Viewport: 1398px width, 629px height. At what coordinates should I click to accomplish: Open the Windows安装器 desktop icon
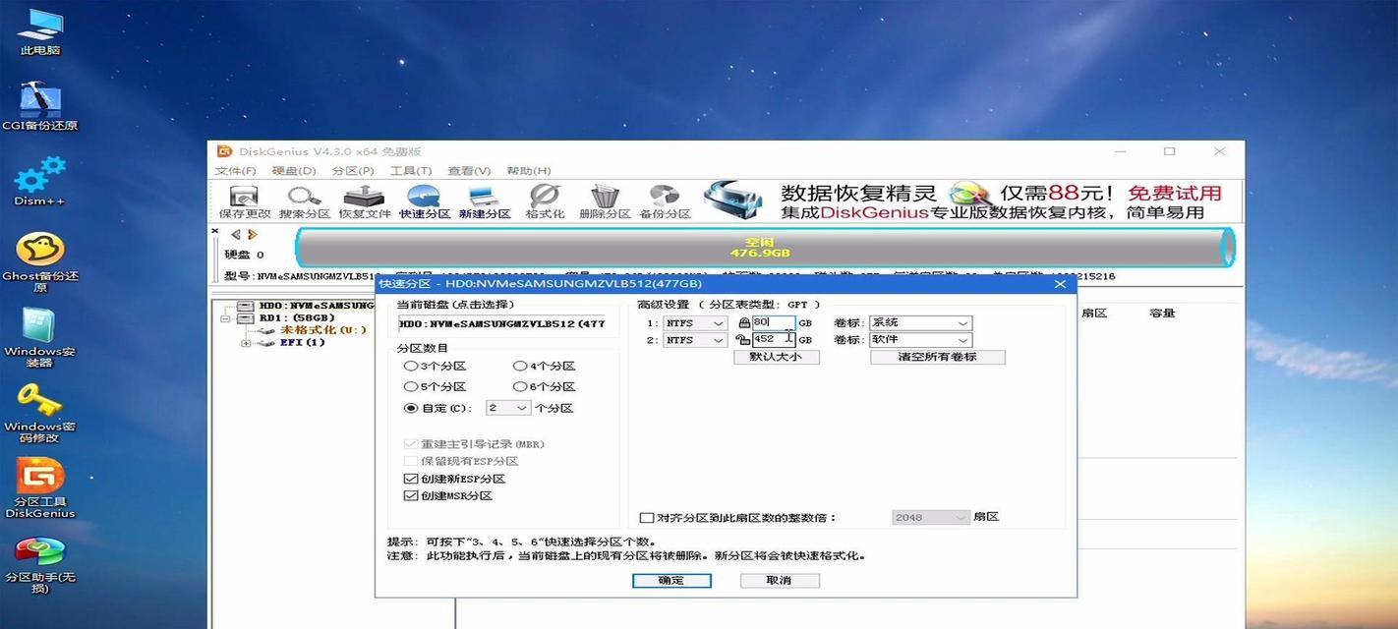click(x=40, y=337)
